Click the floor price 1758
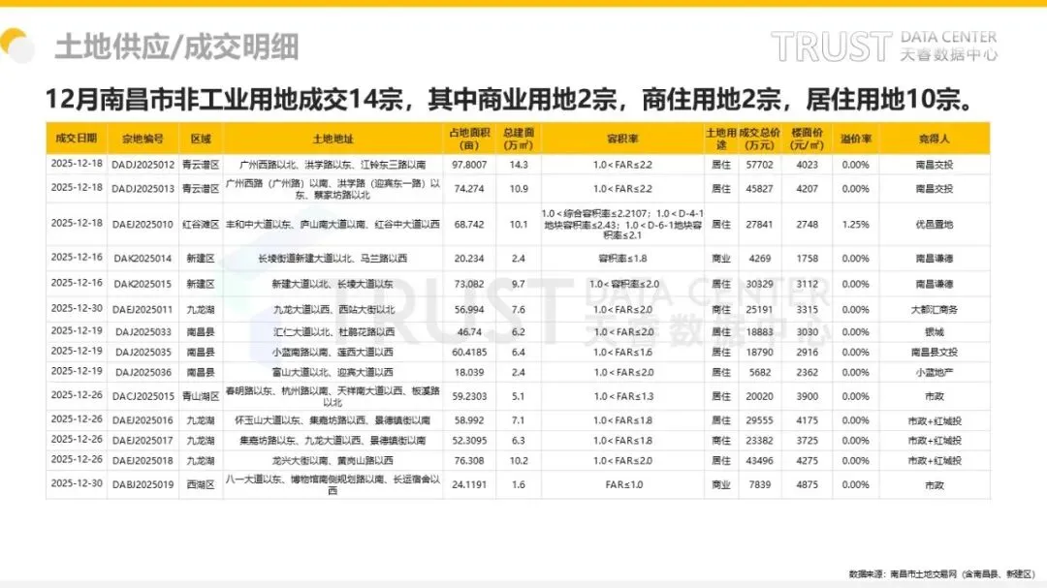The image size is (1047, 588). tap(807, 259)
